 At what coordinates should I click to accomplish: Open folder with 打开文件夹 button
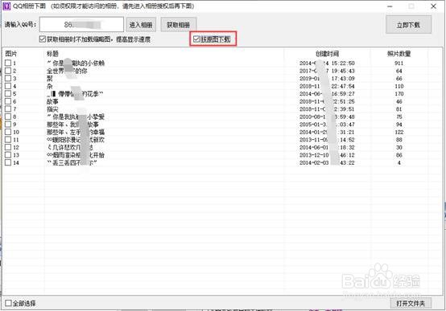(411, 304)
